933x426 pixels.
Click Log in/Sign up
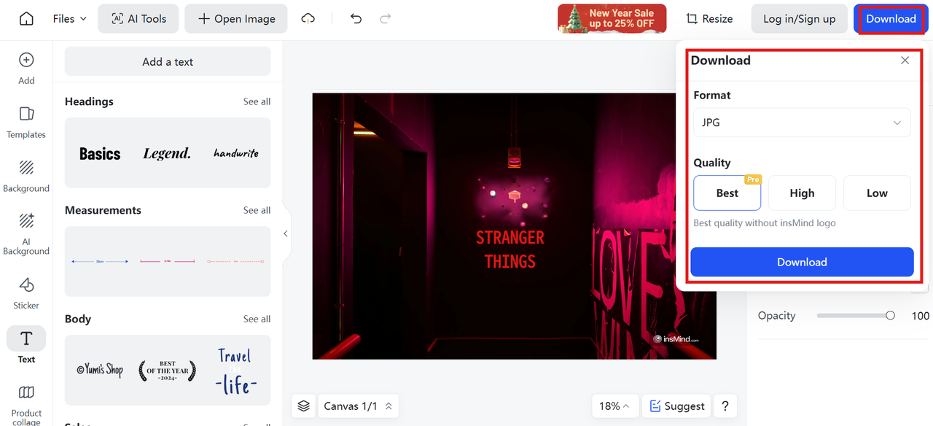[800, 19]
